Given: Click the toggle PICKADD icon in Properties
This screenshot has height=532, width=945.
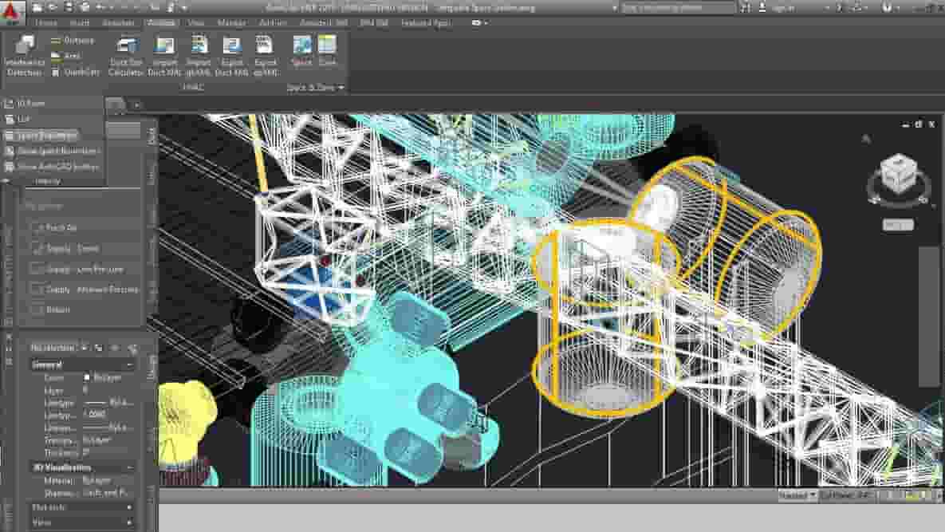Looking at the screenshot, I should click(x=99, y=349).
